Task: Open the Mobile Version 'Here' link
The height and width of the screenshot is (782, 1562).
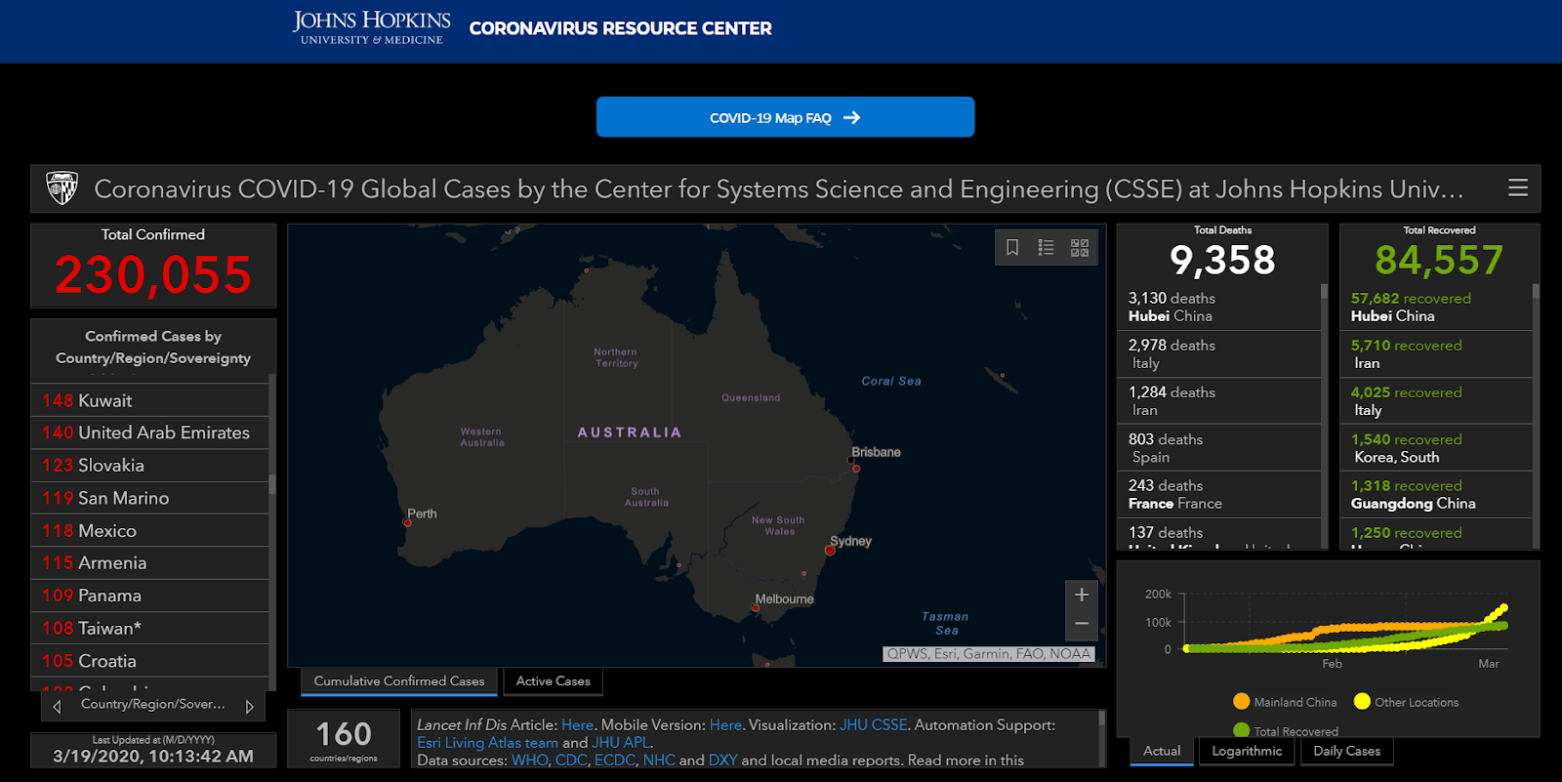Action: click(725, 725)
